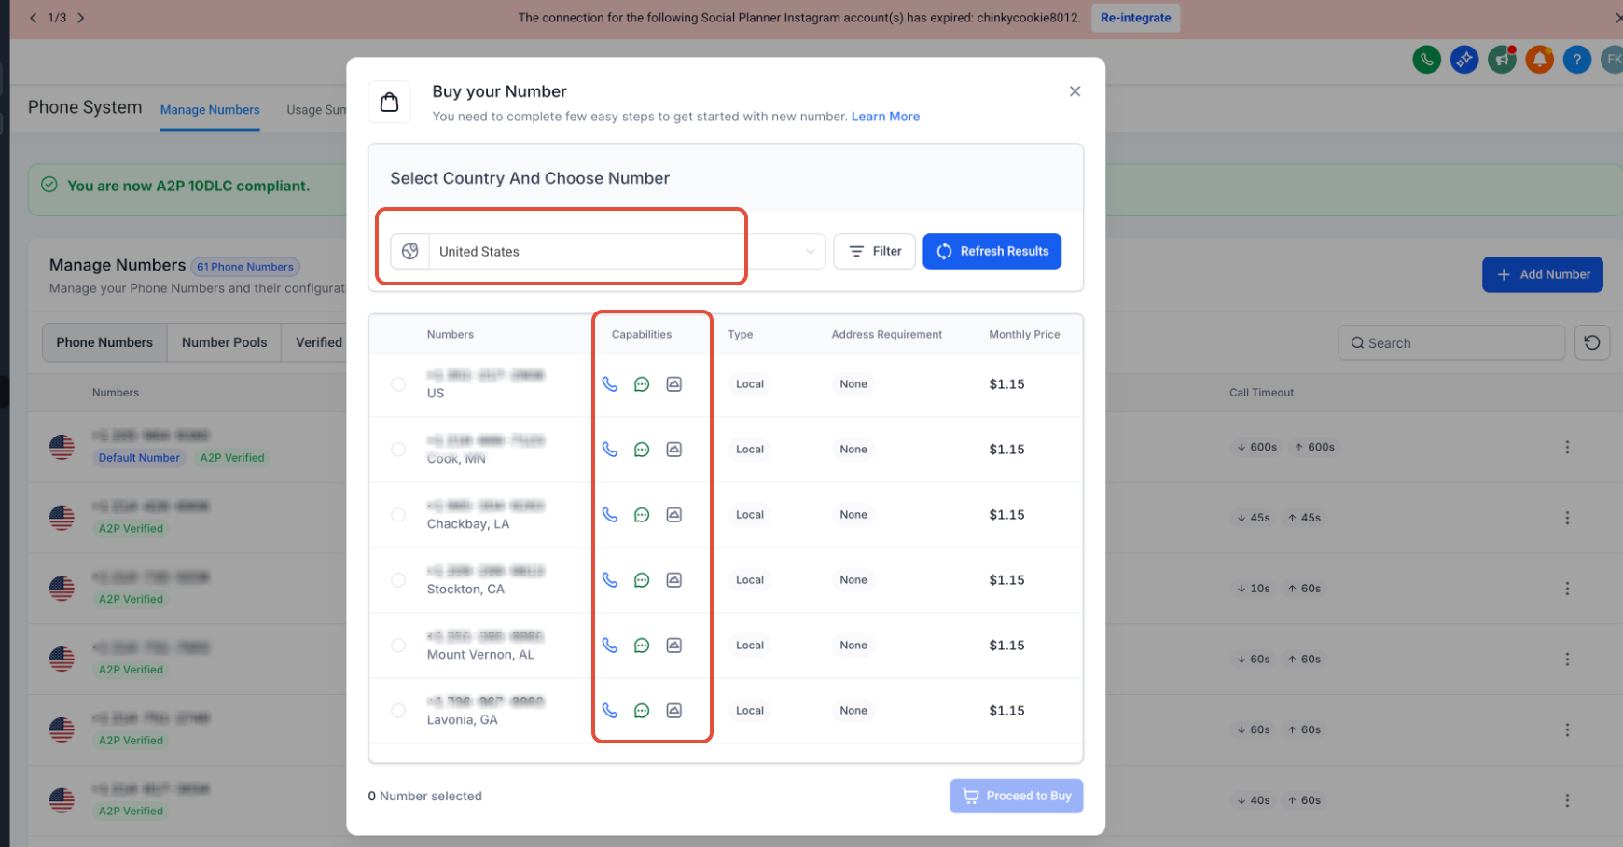Open the United States country dropdown
The image size is (1623, 847).
(608, 251)
